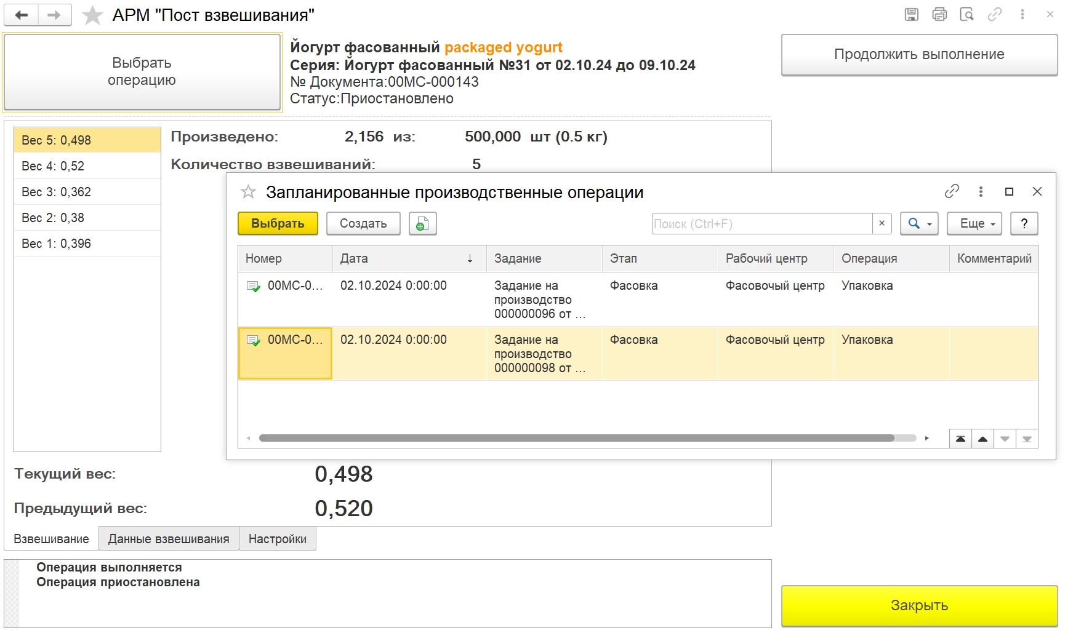Click the horizontal scrollbar left arrow
The height and width of the screenshot is (633, 1068).
click(248, 439)
